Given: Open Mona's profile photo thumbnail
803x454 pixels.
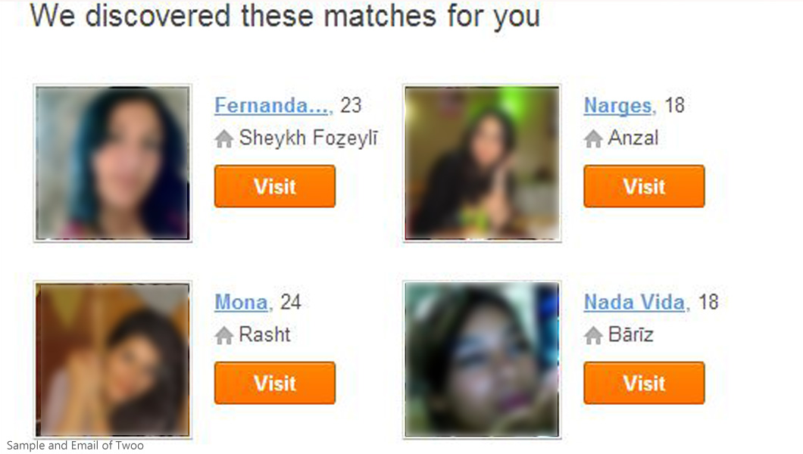Looking at the screenshot, I should click(x=113, y=360).
